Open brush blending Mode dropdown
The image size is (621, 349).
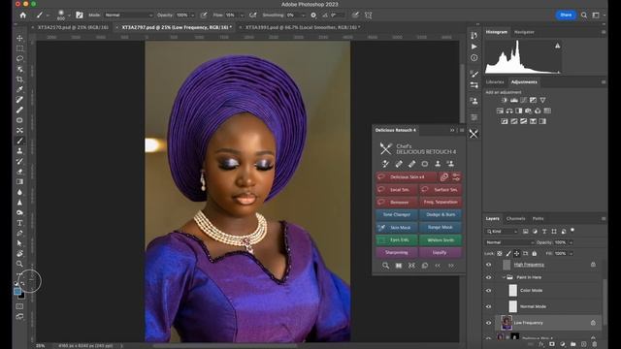point(128,16)
